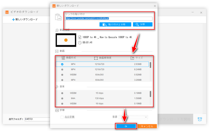Click the 8.24MB size value
This screenshot has height=131, width=209.
coord(138,69)
